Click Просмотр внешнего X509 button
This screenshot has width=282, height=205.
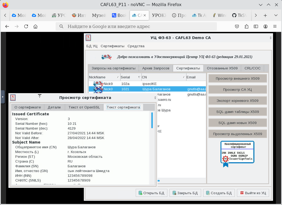click(x=237, y=78)
